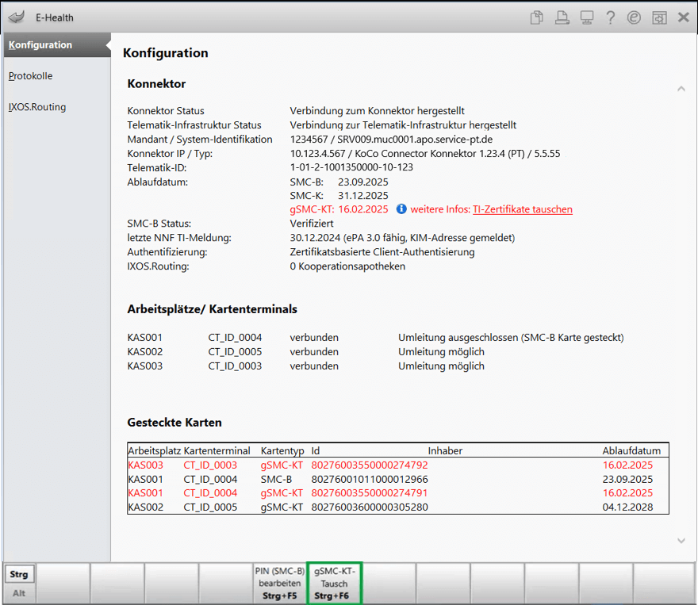The height and width of the screenshot is (605, 698).
Task: Click the blue info icon beside gSMC-KT date
Action: click(401, 209)
